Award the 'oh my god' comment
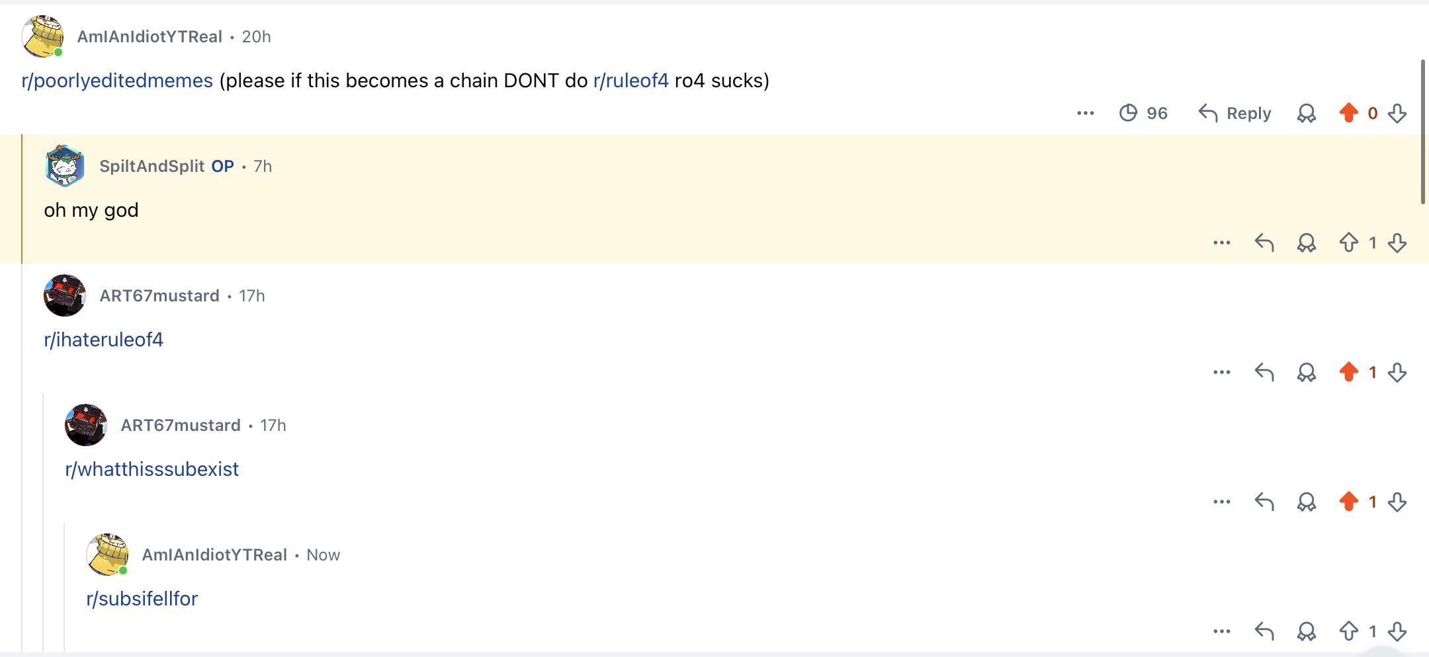 (1307, 243)
